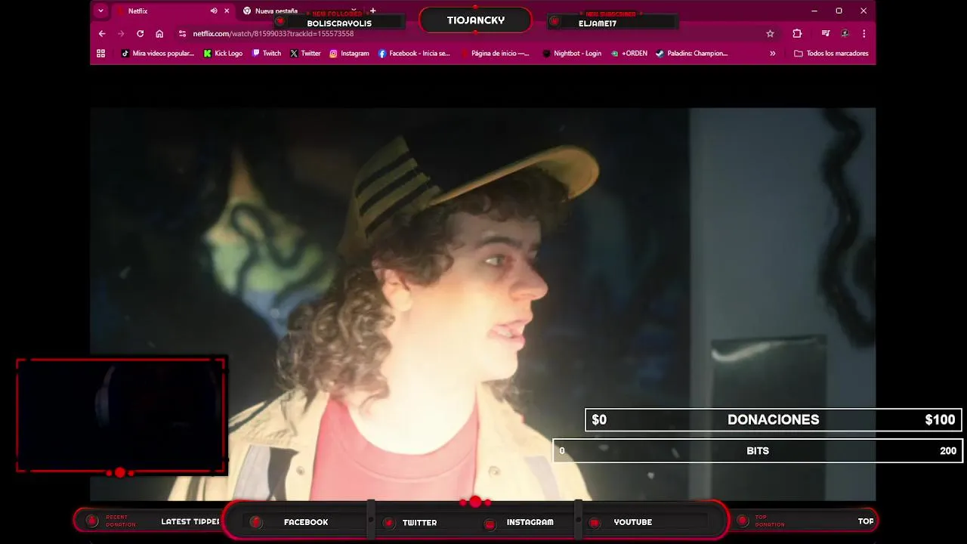967x544 pixels.
Task: Click the Recent Donation icon
Action: point(92,521)
